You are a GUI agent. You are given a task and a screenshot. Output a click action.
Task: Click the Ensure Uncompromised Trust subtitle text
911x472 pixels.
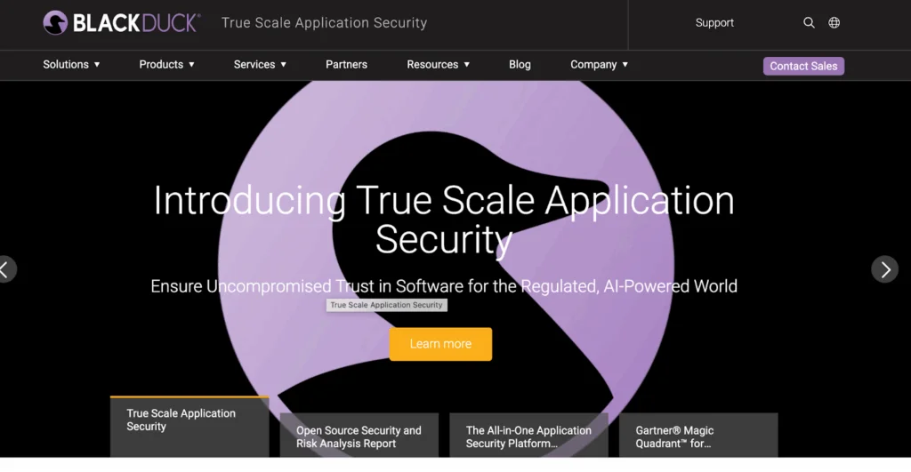(x=444, y=286)
